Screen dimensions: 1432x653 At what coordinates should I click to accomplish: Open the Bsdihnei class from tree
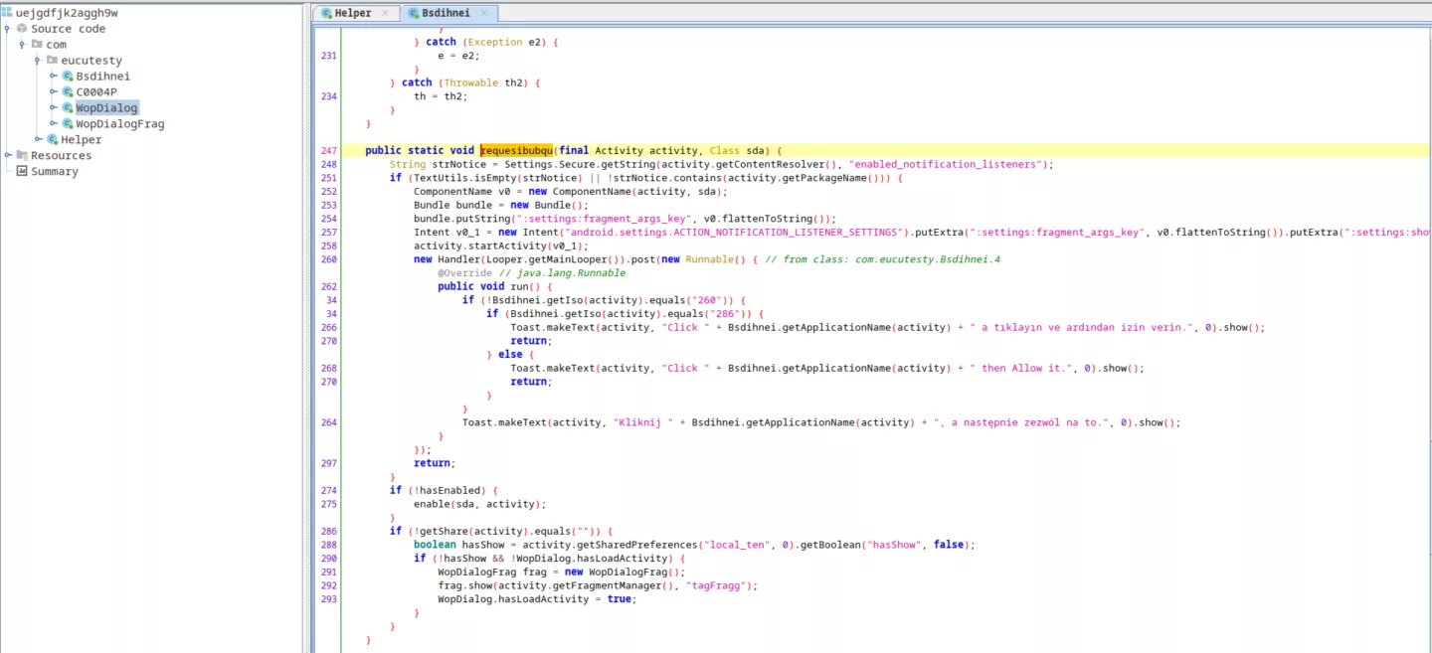tap(103, 77)
